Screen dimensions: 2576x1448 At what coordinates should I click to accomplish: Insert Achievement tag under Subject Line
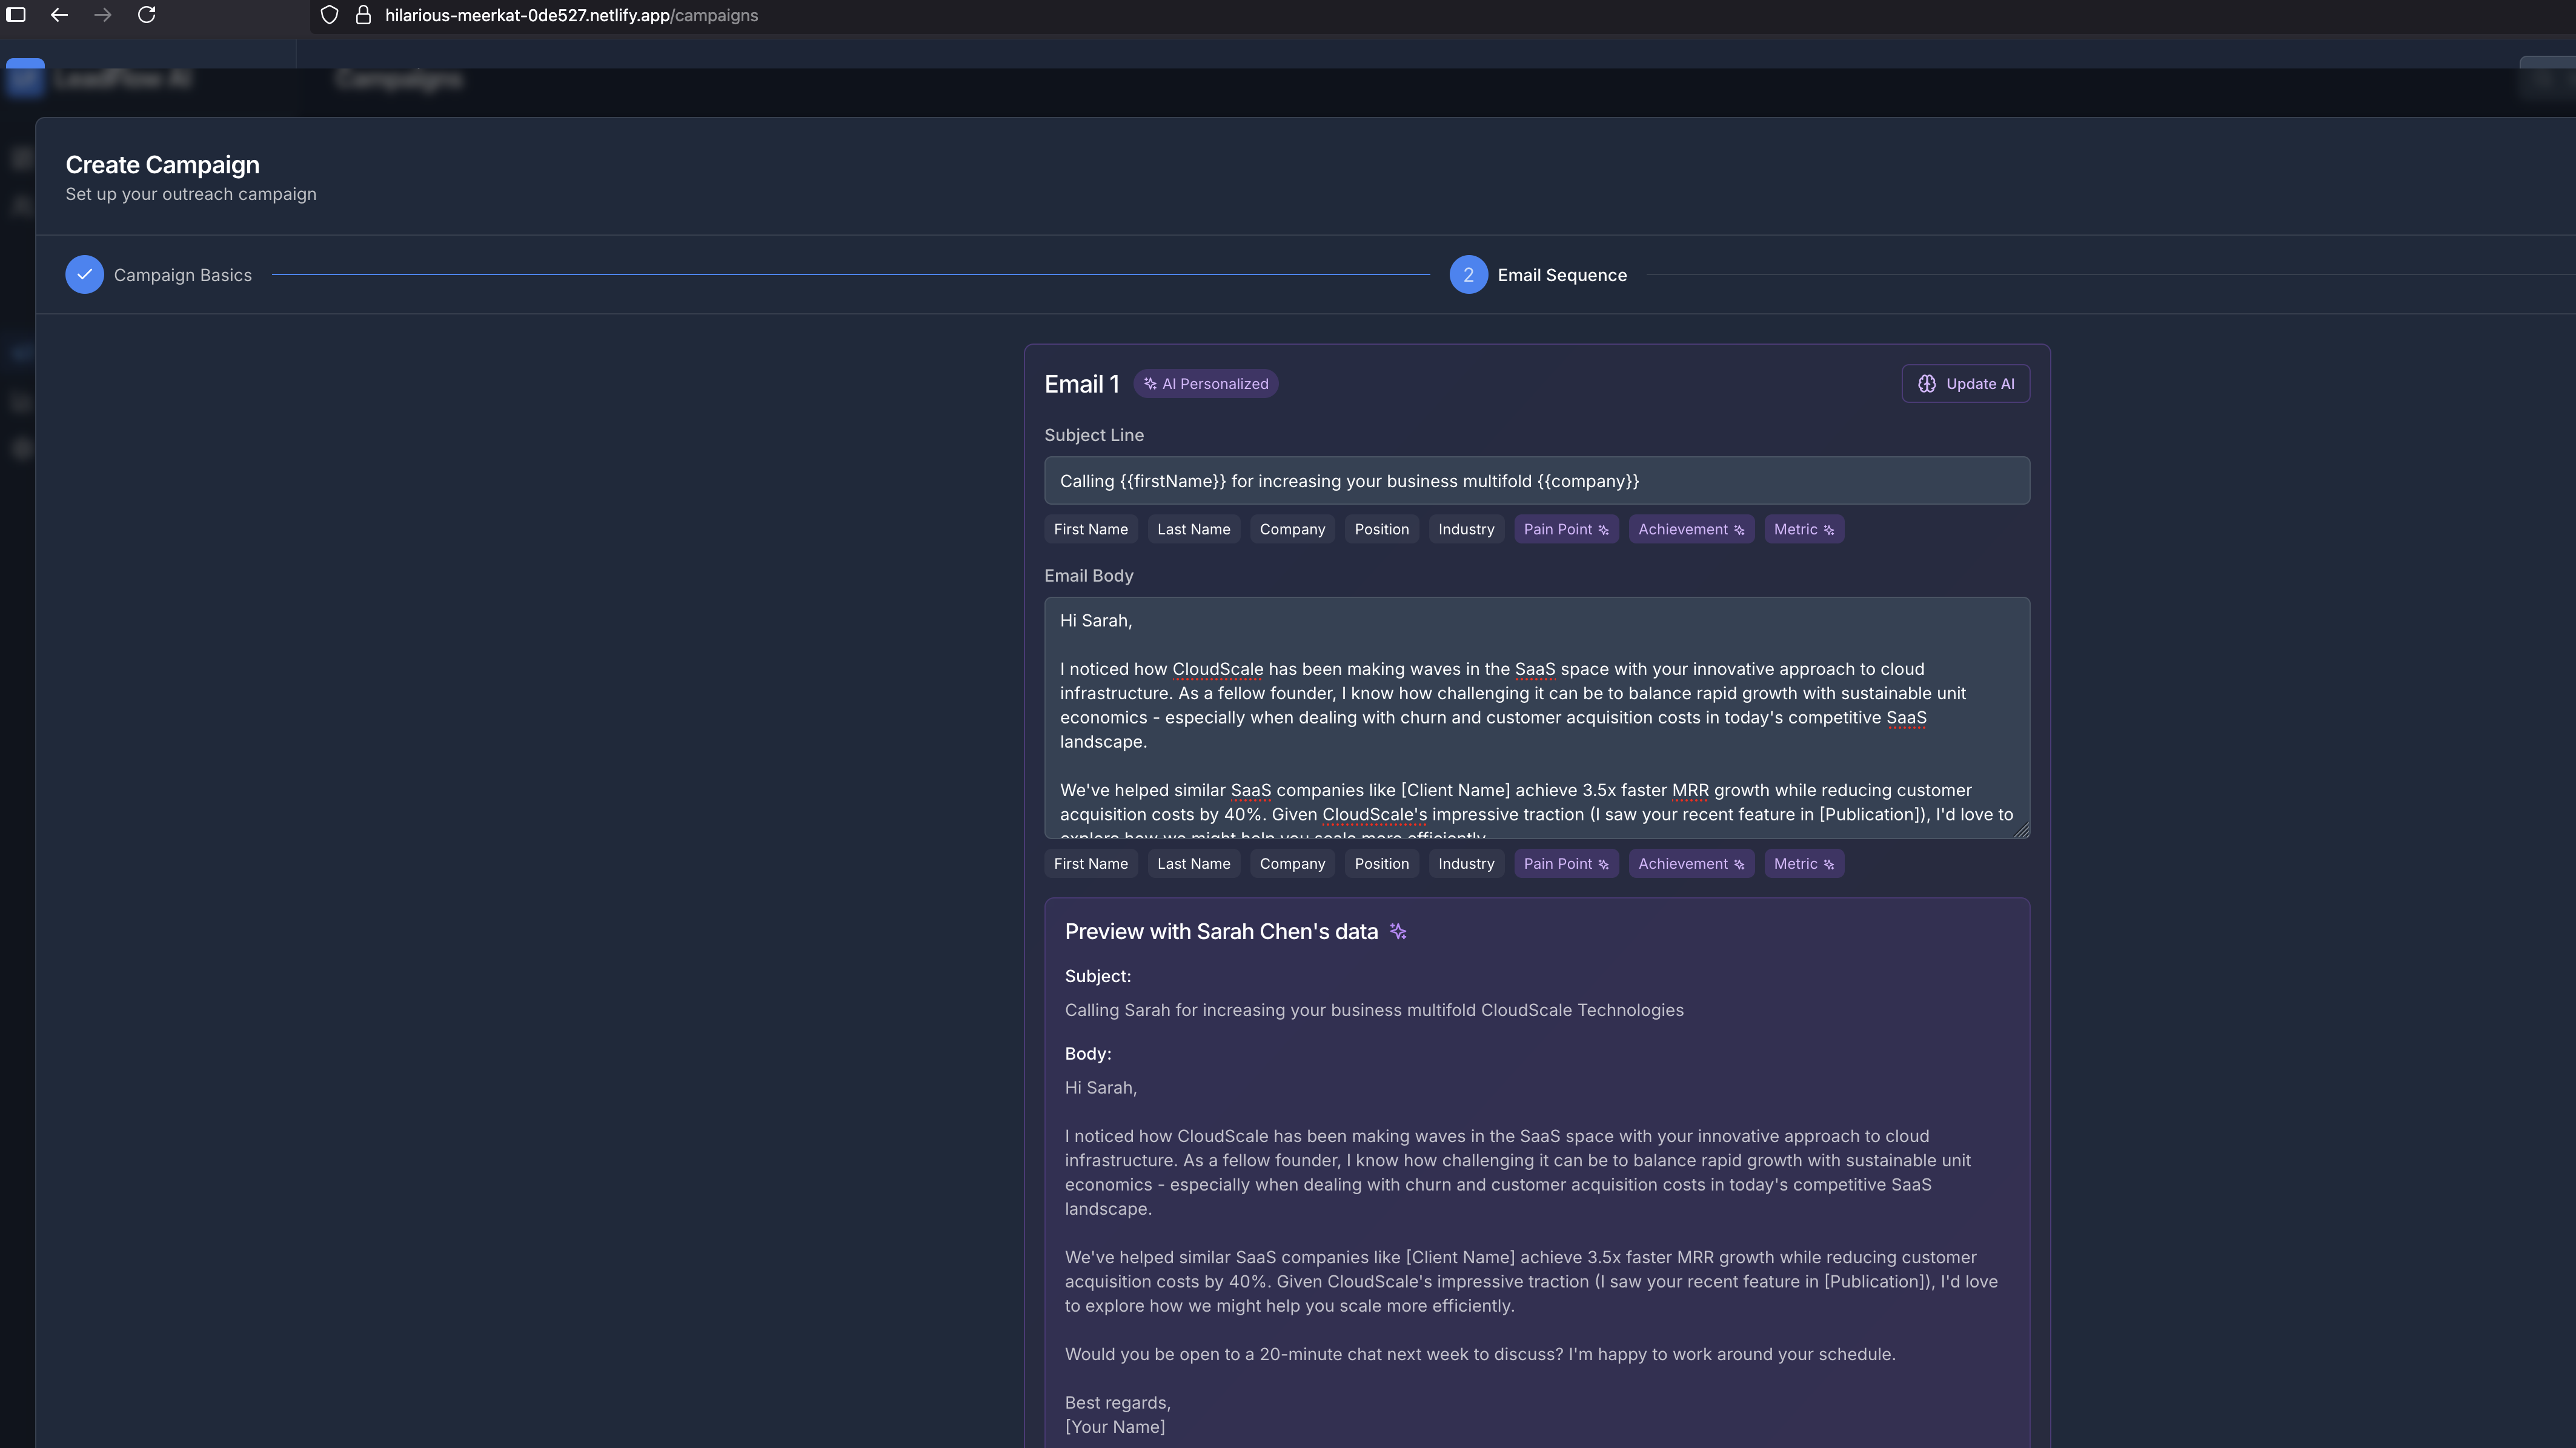(1690, 530)
